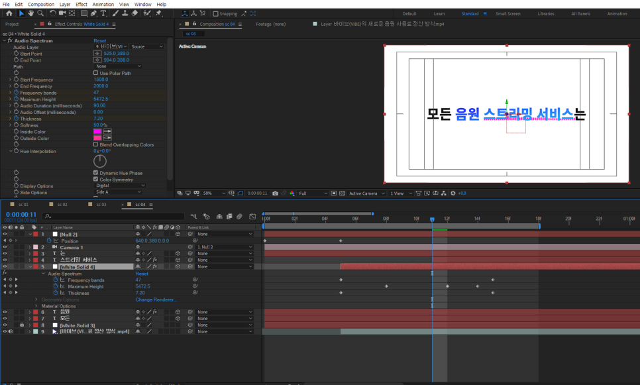Viewport: 640px width, 385px height.
Task: Open Display Options Digital dropdown
Action: 120,186
